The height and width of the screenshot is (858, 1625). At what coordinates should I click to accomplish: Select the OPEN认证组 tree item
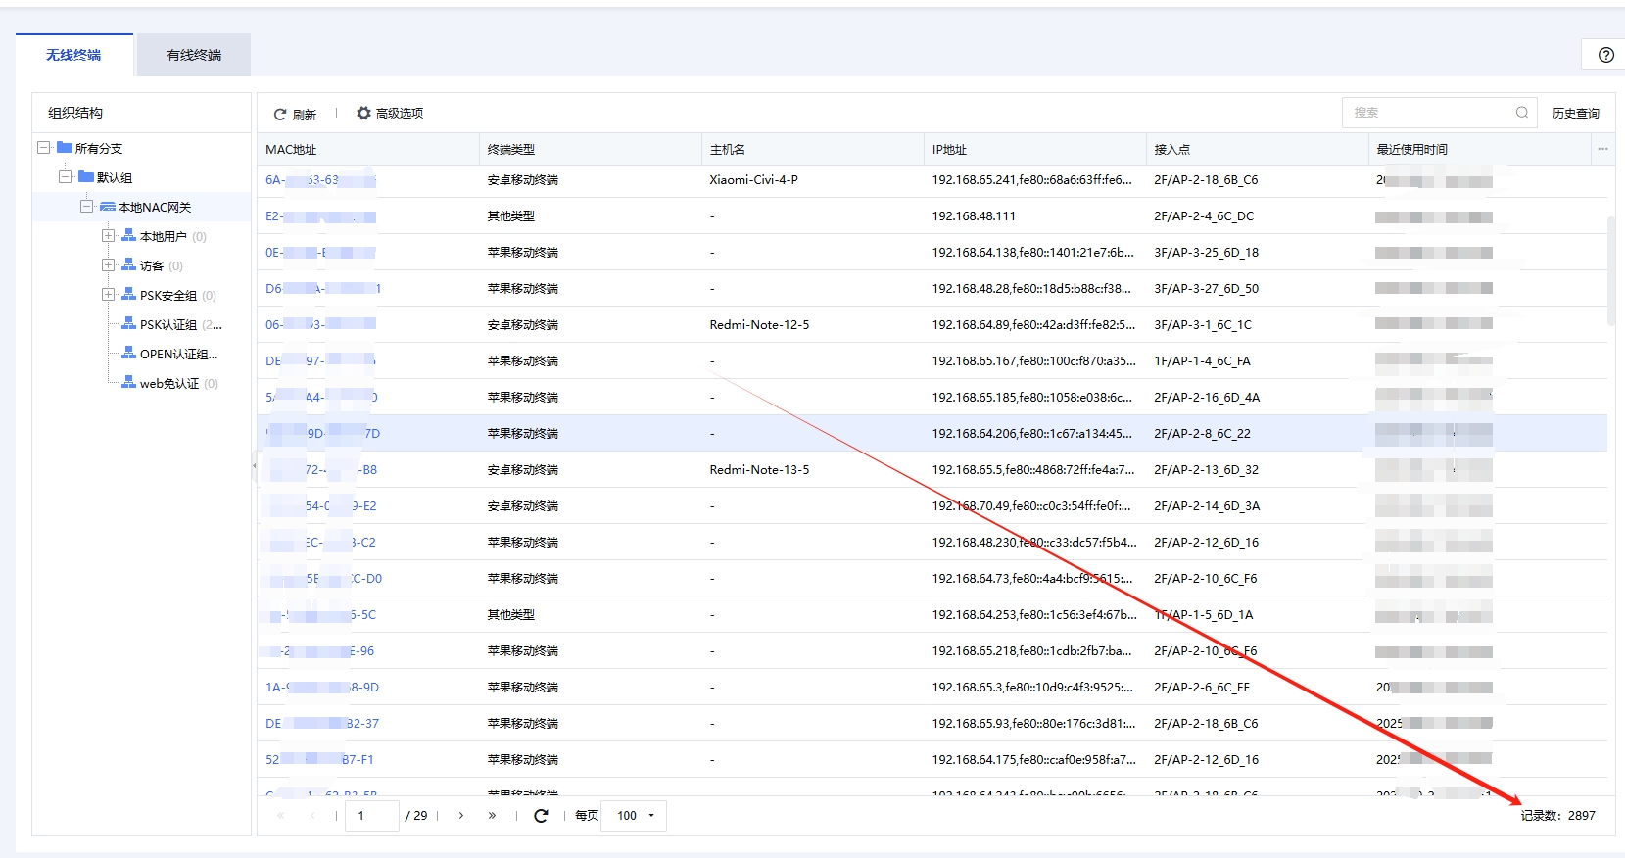coord(177,355)
